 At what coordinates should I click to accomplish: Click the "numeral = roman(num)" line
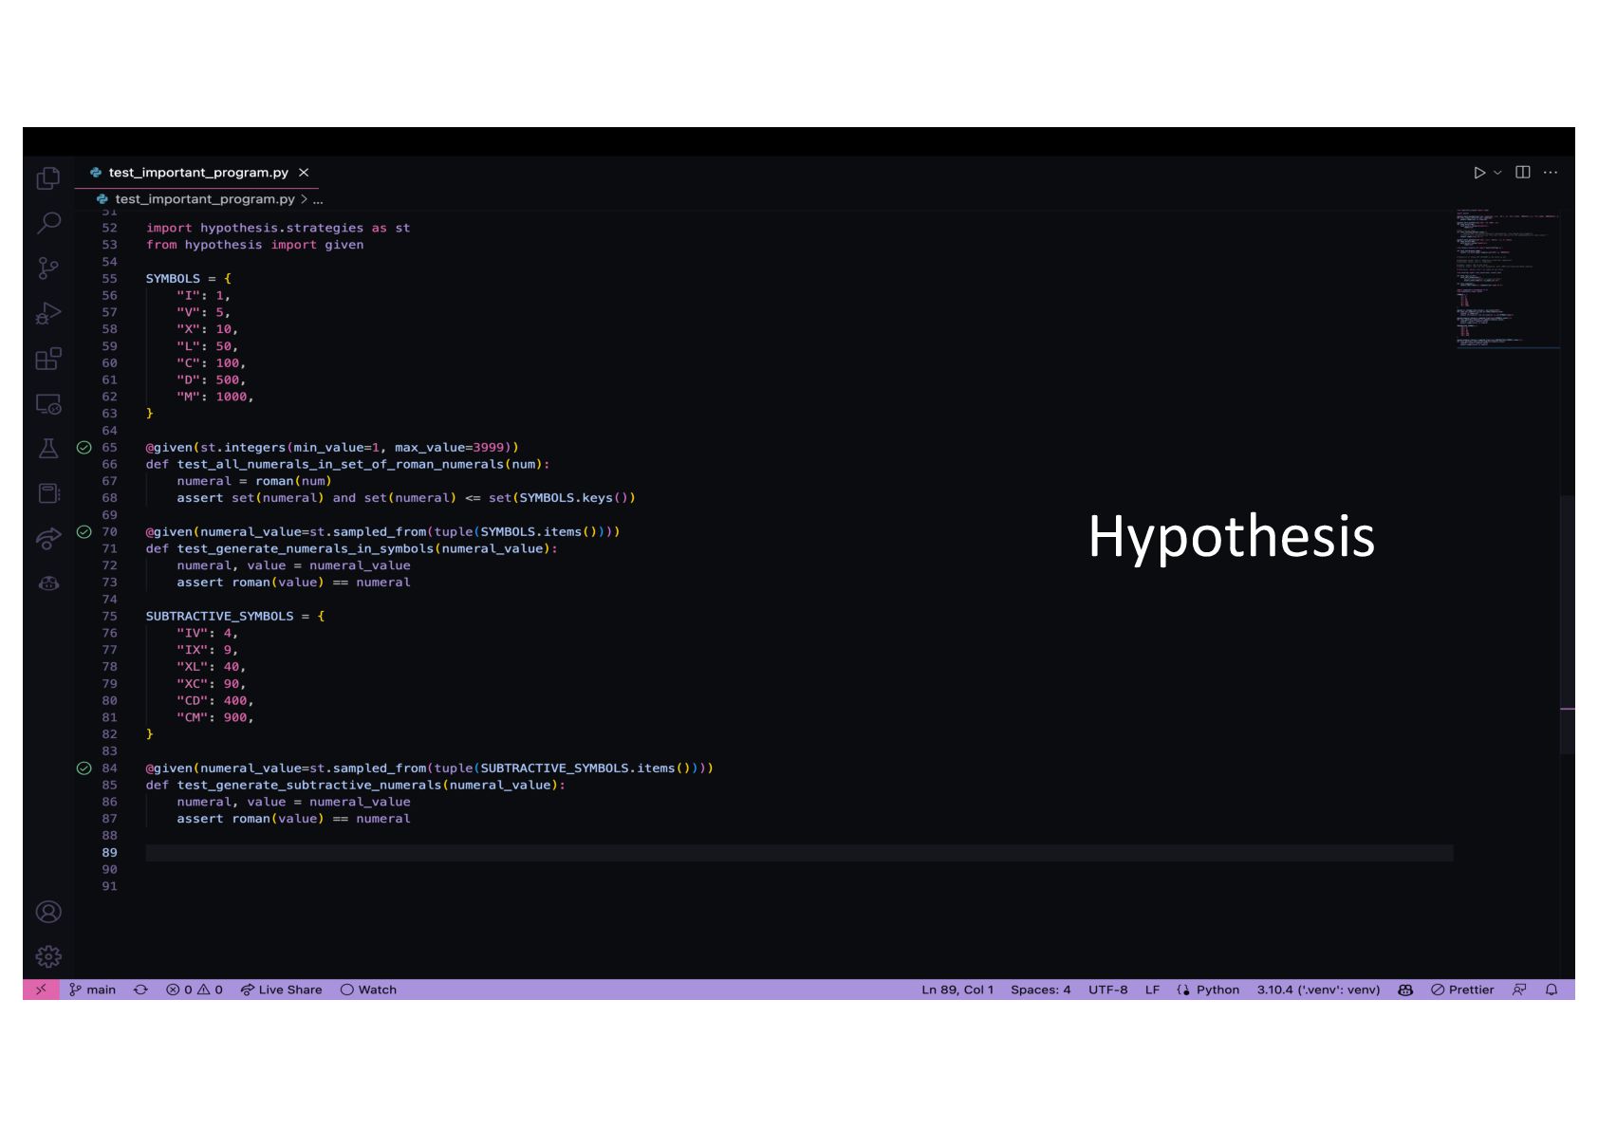(x=254, y=482)
